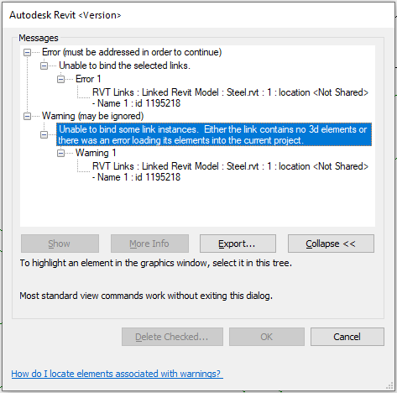Collapse the Warning (may be ignored) group
The height and width of the screenshot is (393, 397).
click(27, 116)
